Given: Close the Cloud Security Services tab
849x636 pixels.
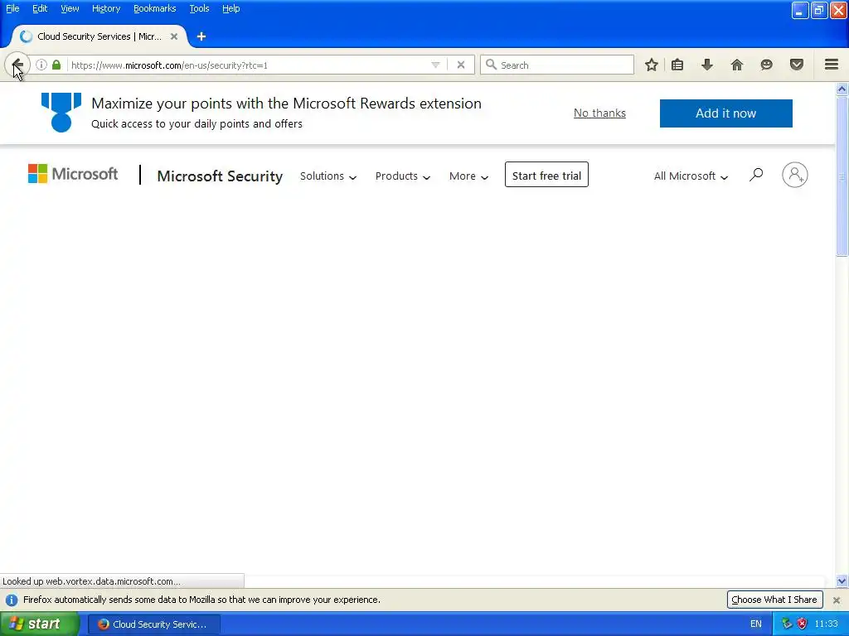Looking at the screenshot, I should pyautogui.click(x=174, y=36).
